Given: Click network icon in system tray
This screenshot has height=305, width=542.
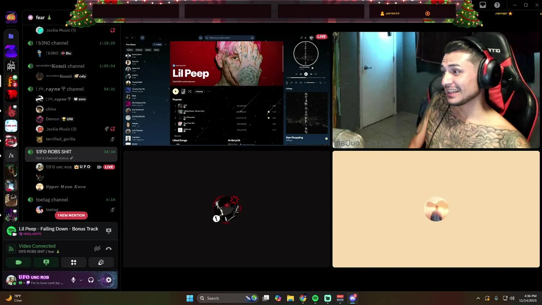Looking at the screenshot, I should tap(505, 298).
